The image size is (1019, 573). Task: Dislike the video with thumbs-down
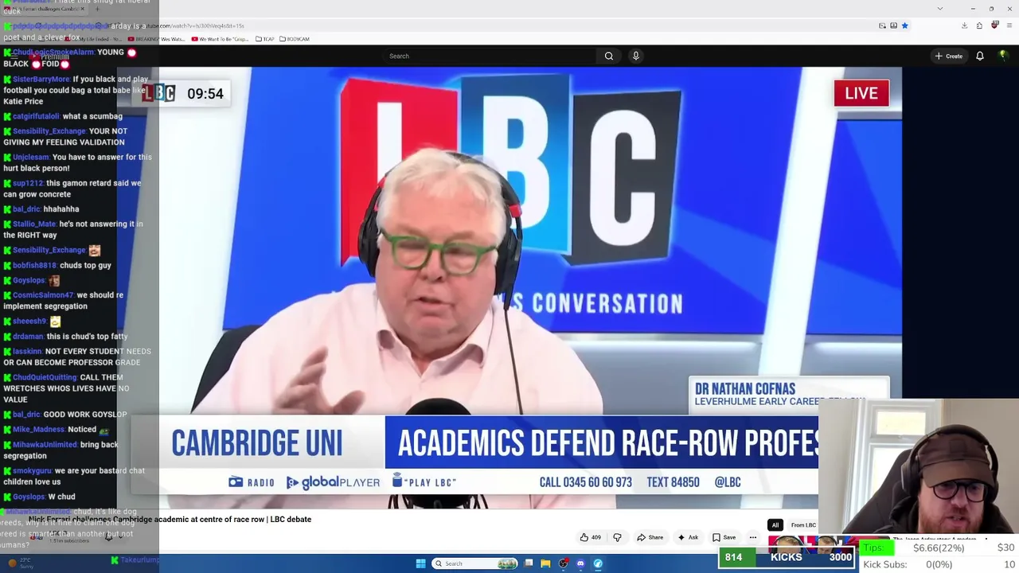pyautogui.click(x=617, y=537)
